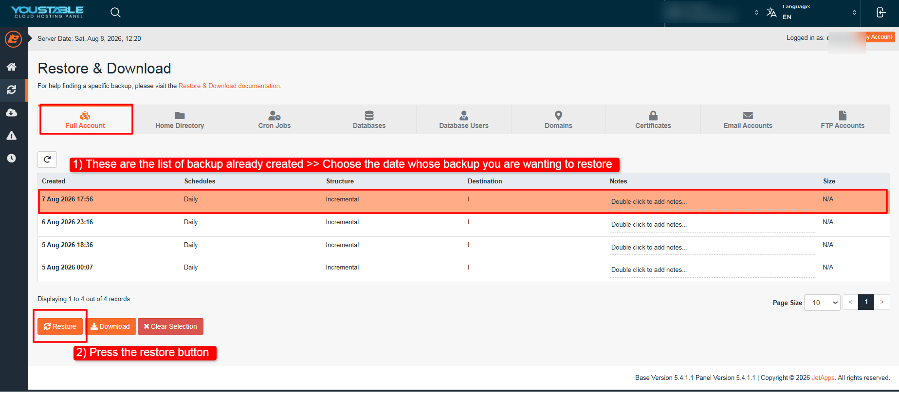Click the YouStable logo
Viewport: 899px width, 395px height.
click(x=47, y=12)
